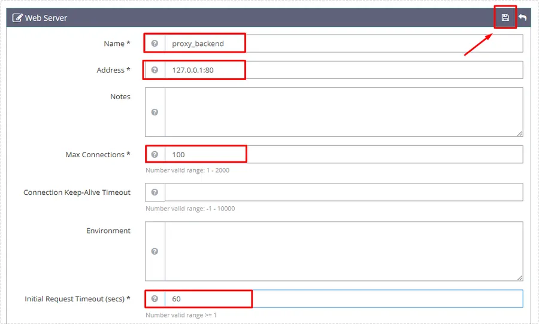Click hint 'Number valid range: -1 - 10000'
539x324 pixels.
point(190,209)
